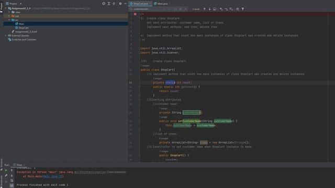Click the Create breakpoint link
Screen dimensions: 335x188
pos(116,172)
